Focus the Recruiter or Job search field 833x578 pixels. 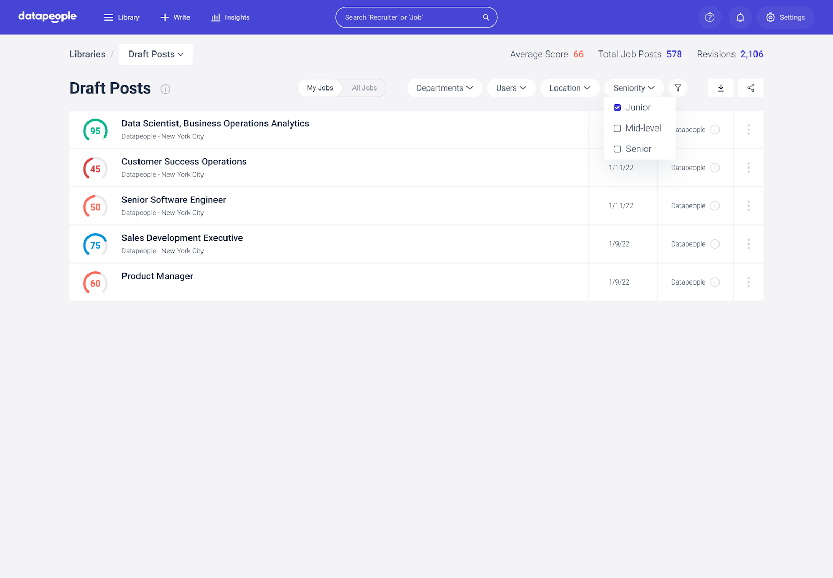tap(416, 17)
